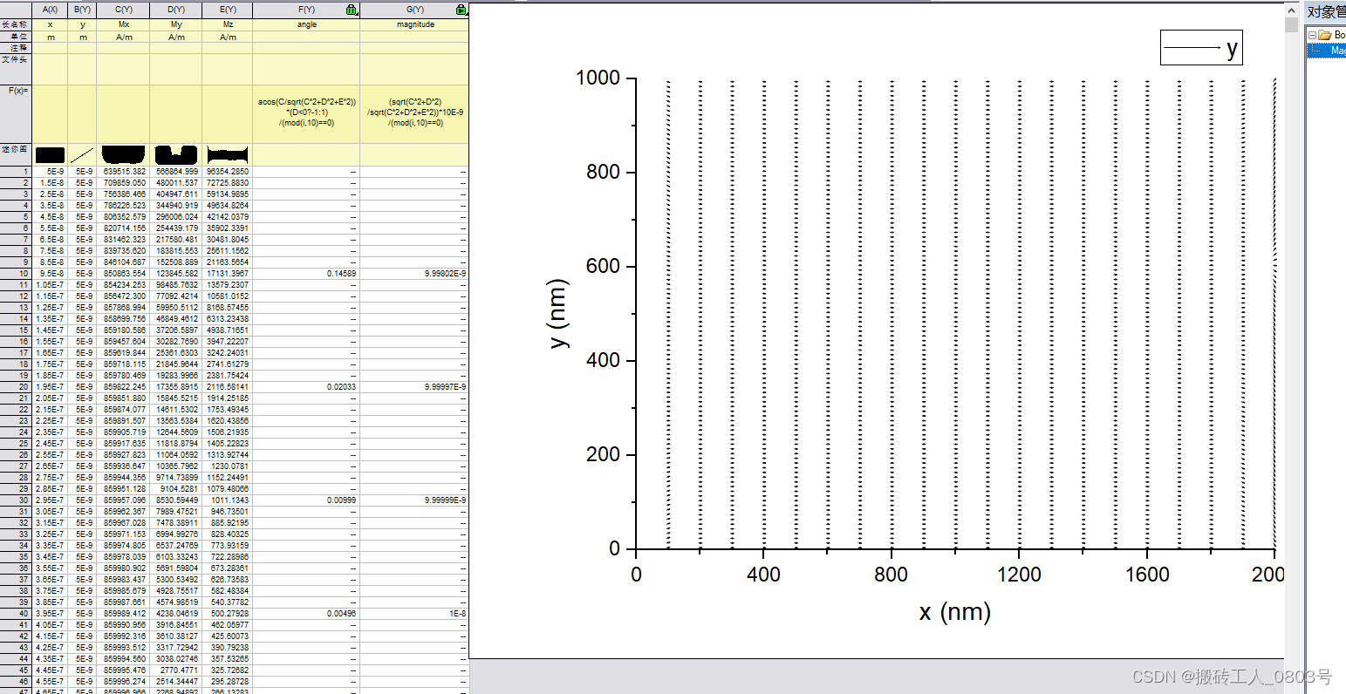Click cell value 96354.2850 in Mz column
1346x694 pixels.
tap(228, 172)
